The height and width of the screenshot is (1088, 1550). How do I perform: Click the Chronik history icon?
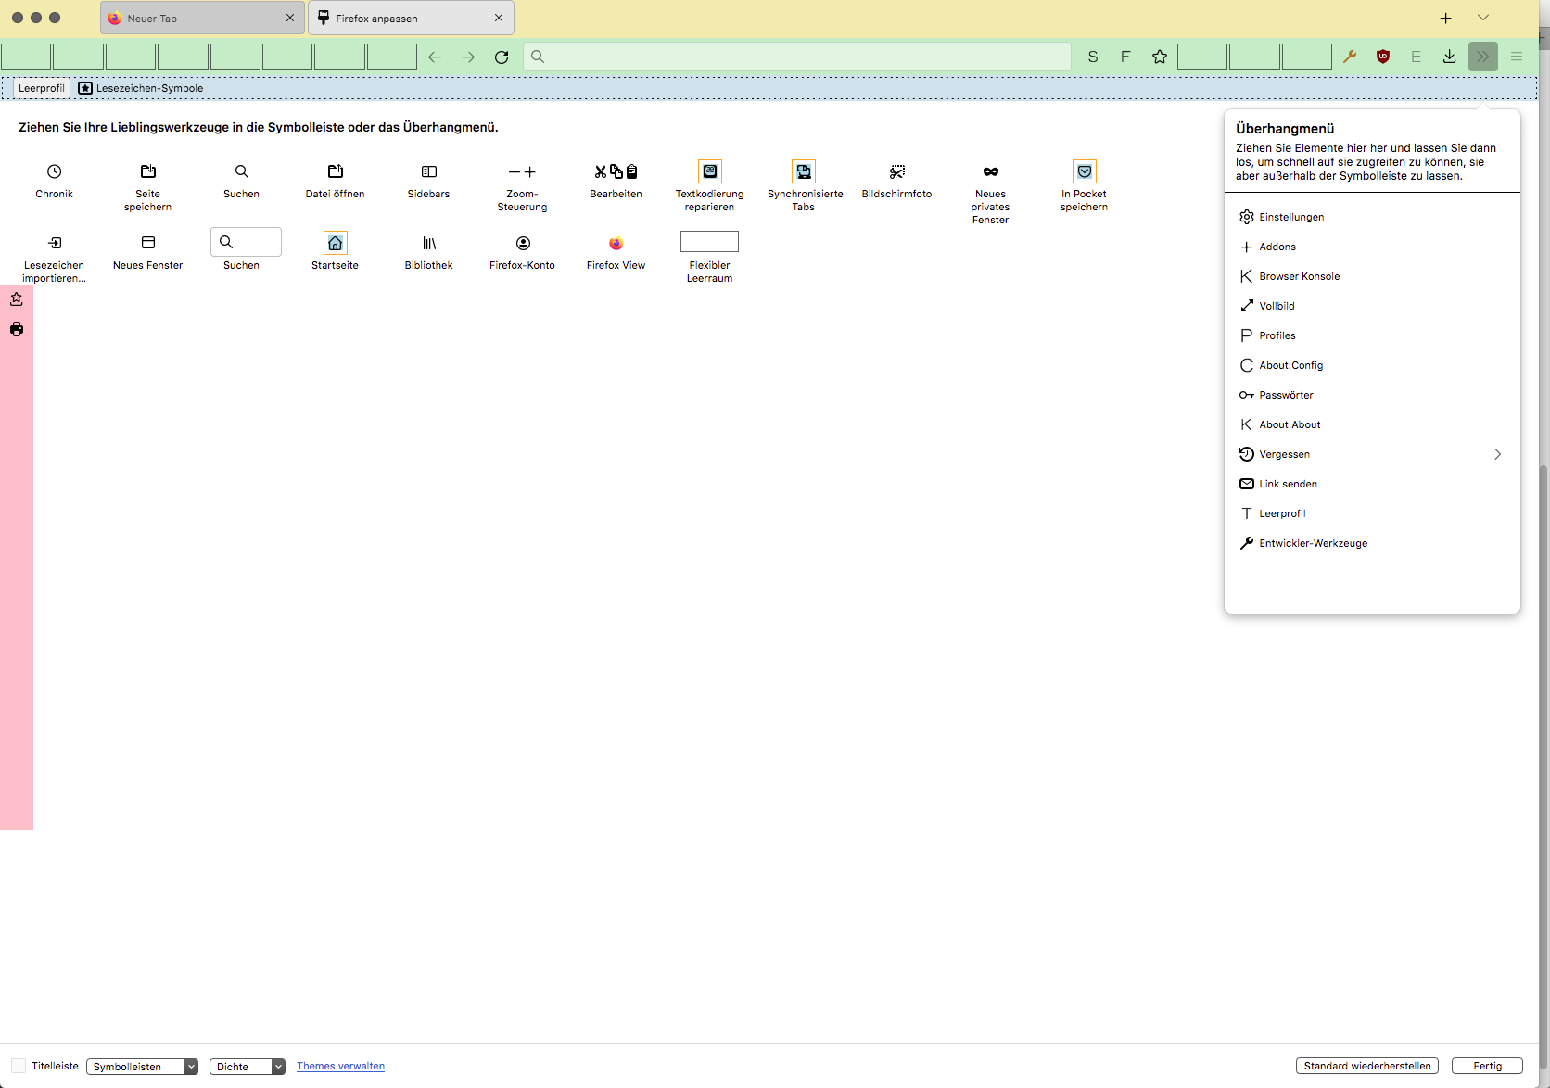click(55, 171)
